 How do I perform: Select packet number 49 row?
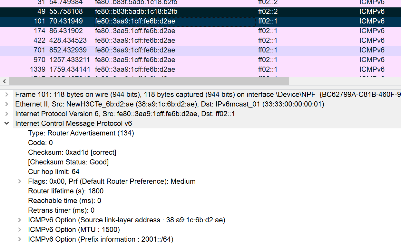[135, 12]
